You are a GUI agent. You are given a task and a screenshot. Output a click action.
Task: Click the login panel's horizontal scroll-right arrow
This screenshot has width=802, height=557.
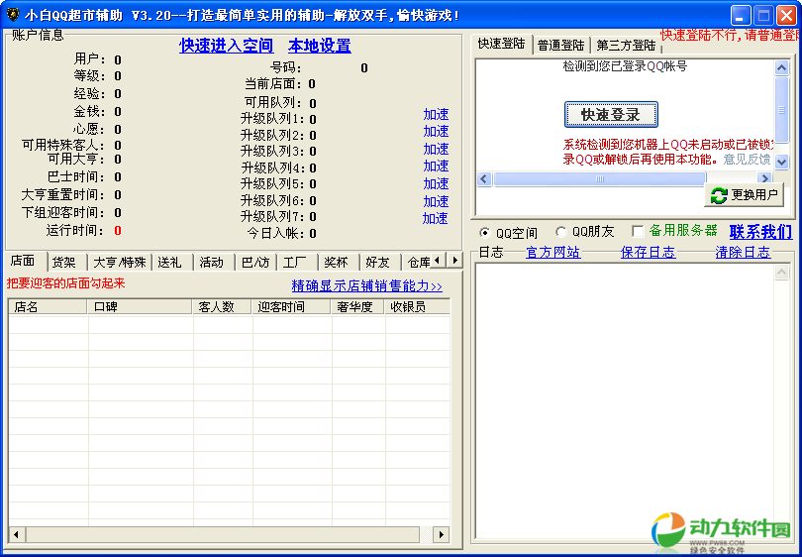(696, 179)
